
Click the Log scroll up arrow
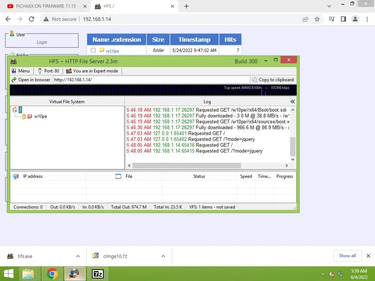coord(293,110)
